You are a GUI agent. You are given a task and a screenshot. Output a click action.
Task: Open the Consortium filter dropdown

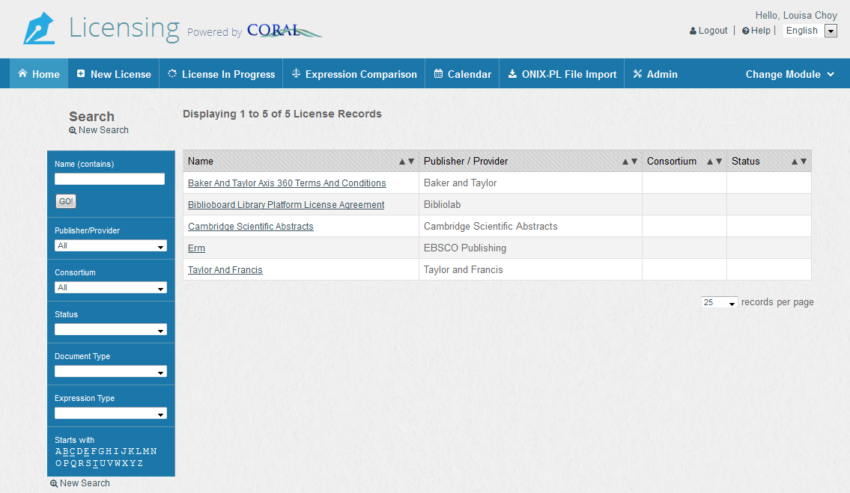click(x=111, y=288)
